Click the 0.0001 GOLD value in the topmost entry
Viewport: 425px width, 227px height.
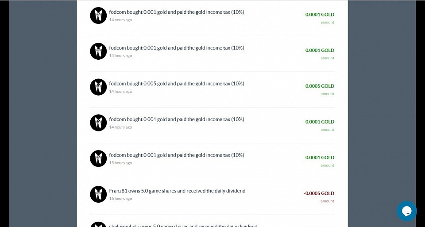coord(319,15)
